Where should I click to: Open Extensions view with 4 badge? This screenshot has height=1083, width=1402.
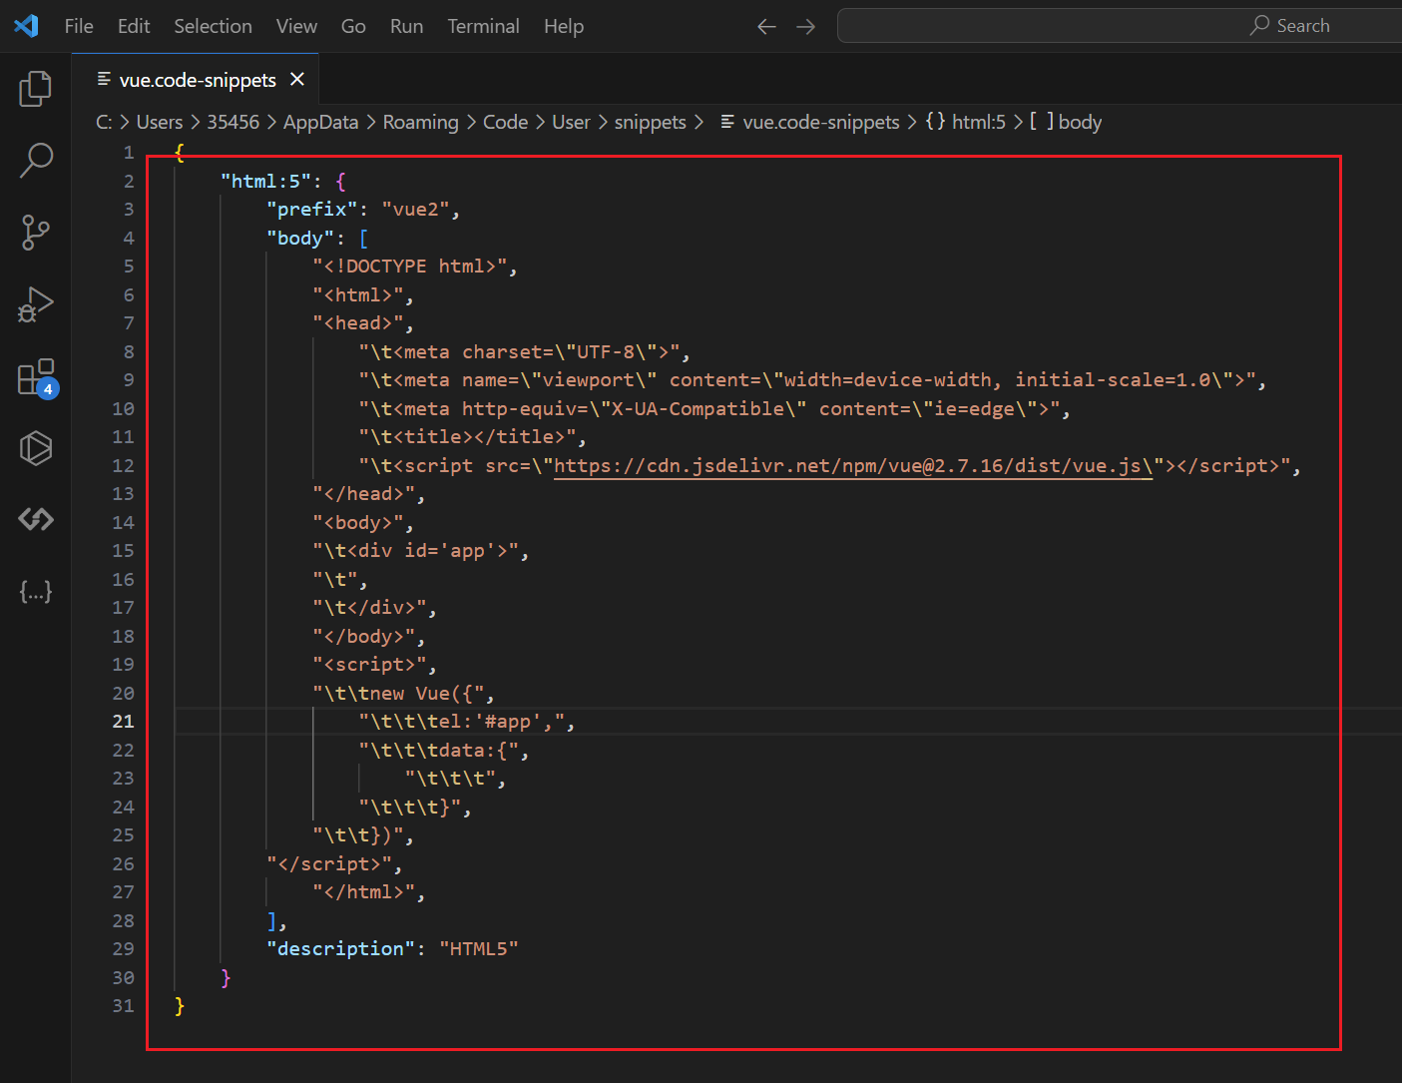pyautogui.click(x=36, y=378)
